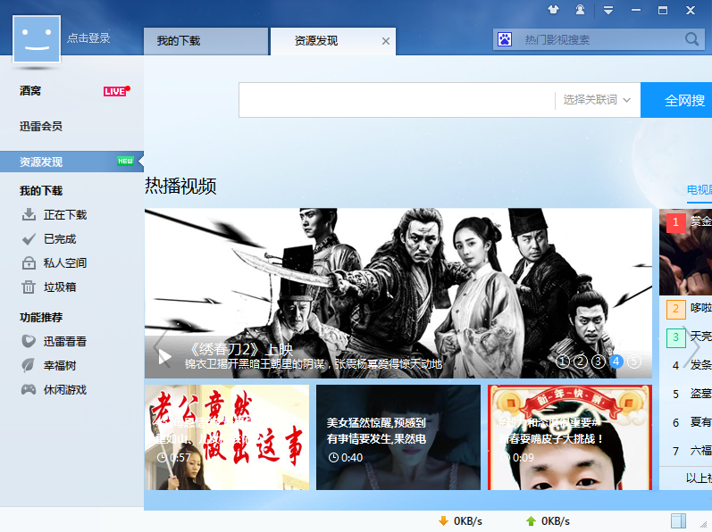
Task: Open 迅雷看看
Action: 65,342
